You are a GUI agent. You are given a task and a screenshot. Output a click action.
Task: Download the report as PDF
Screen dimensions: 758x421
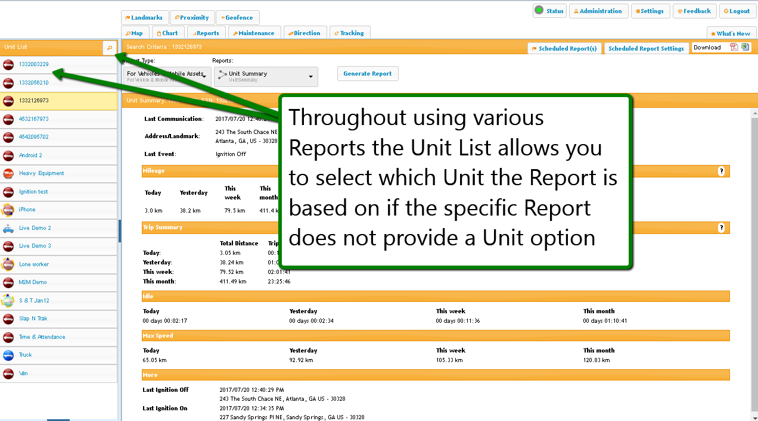tap(734, 48)
